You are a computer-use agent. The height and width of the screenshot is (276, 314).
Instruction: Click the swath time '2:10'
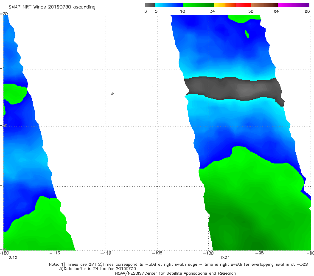[x=13, y=258]
